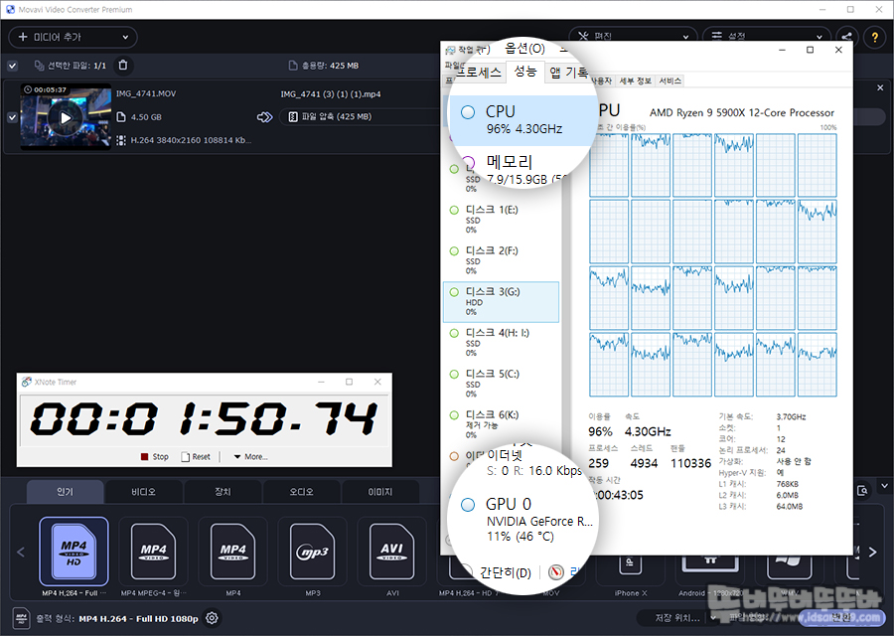Viewport: 894px width, 636px height.
Task: Show previous presets with left arrow
Action: [x=21, y=553]
